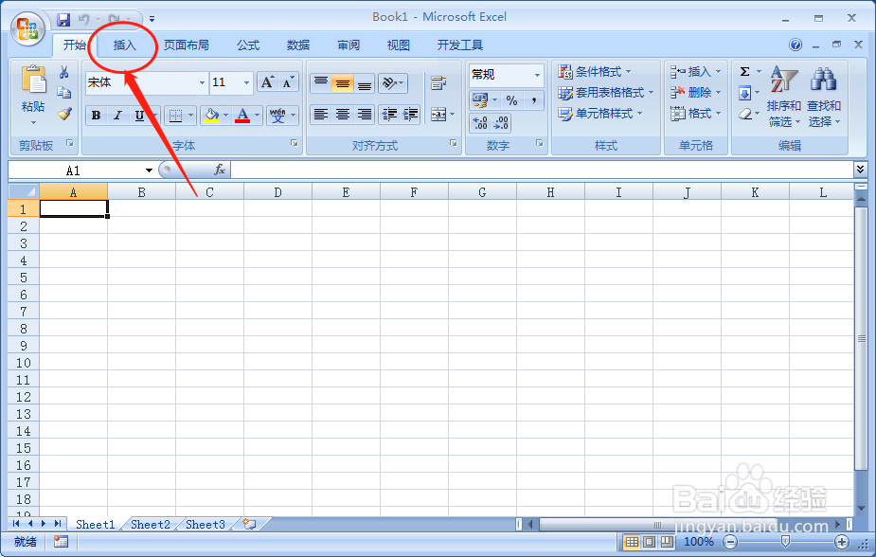Paste using the clipboard icon
This screenshot has height=557, width=876.
[x=33, y=80]
